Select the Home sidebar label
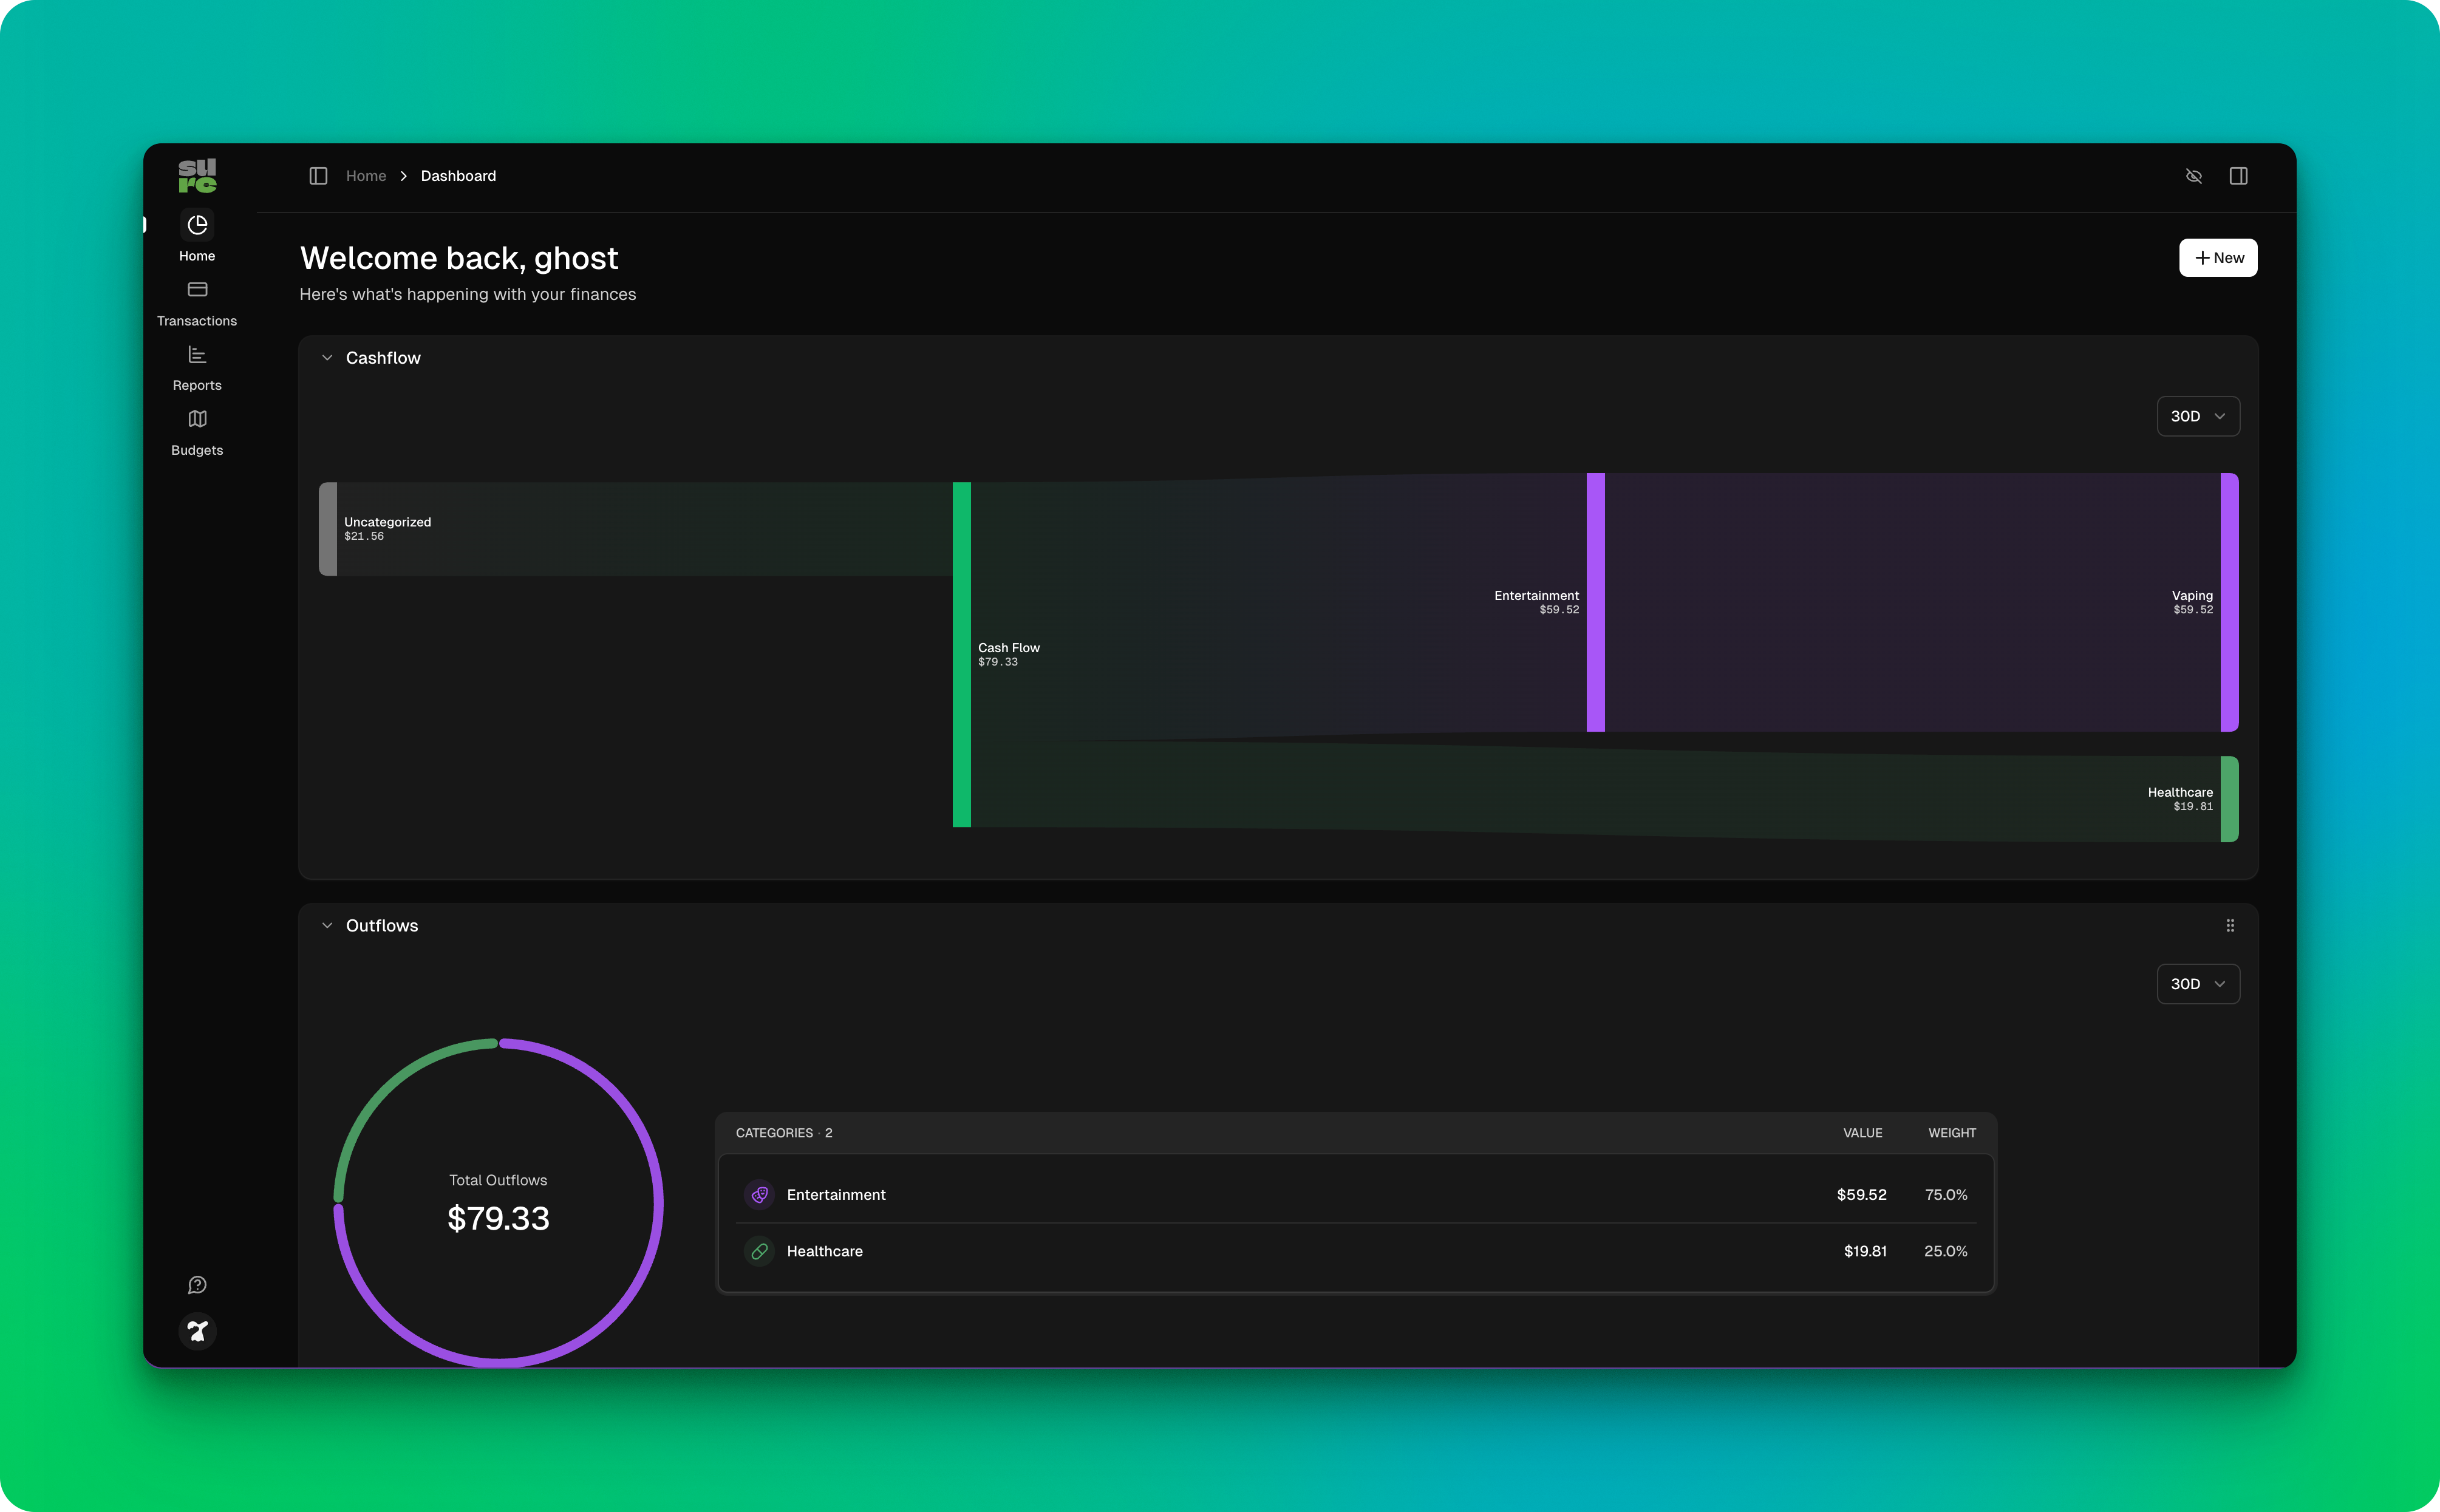Viewport: 2440px width, 1512px height. click(197, 256)
